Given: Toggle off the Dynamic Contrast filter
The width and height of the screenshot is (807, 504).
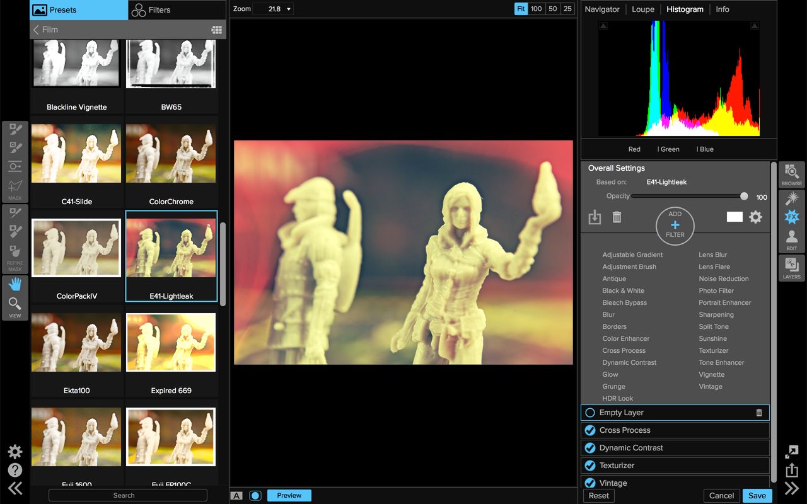Looking at the screenshot, I should pos(590,448).
